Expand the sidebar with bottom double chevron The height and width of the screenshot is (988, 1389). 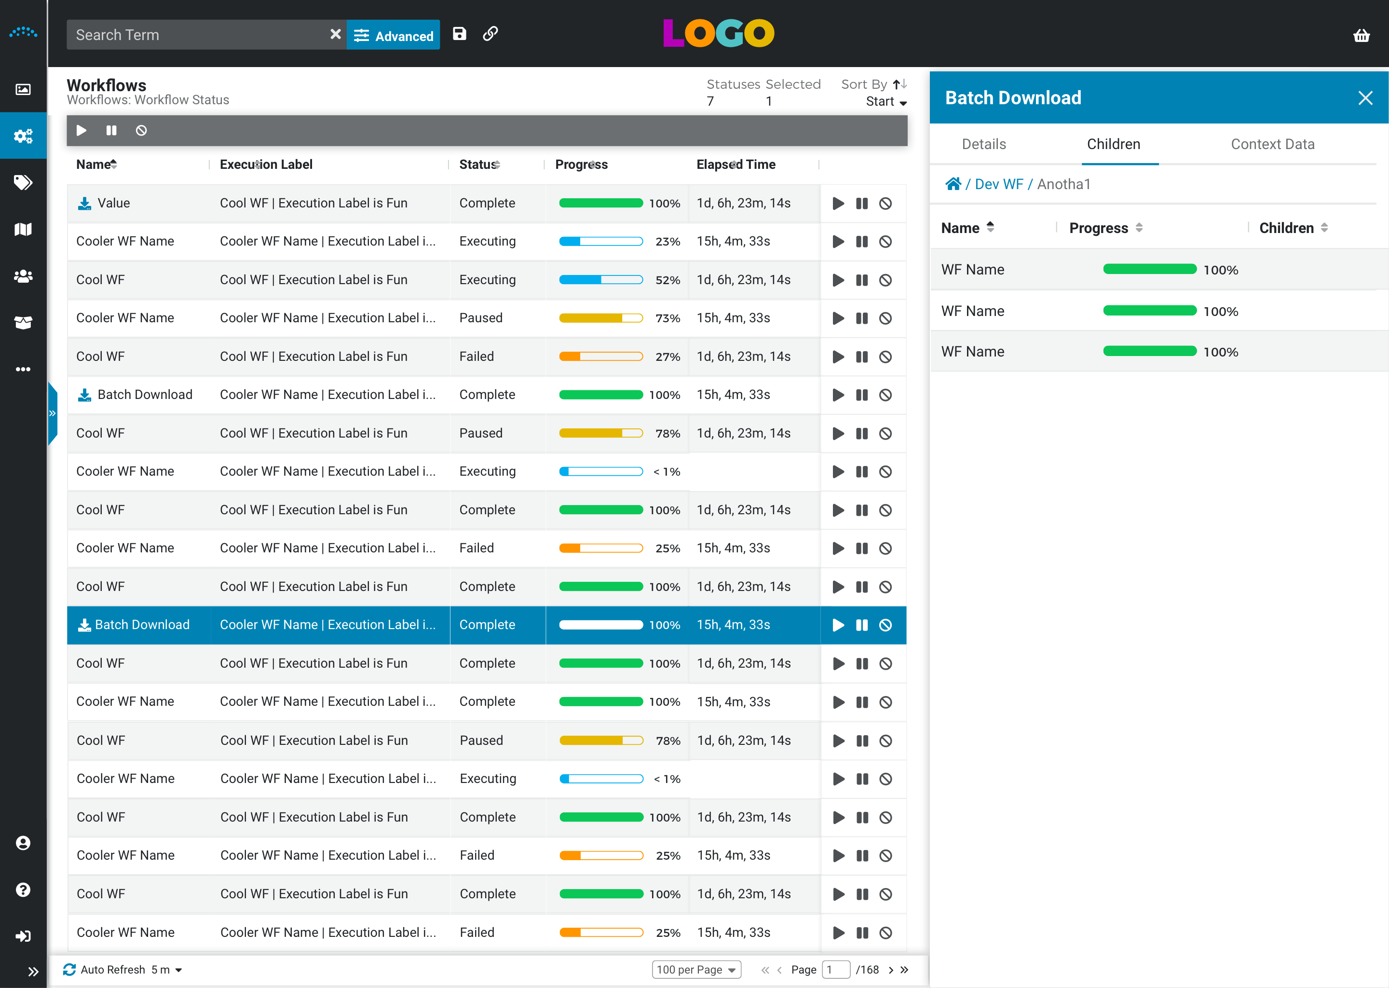click(33, 972)
